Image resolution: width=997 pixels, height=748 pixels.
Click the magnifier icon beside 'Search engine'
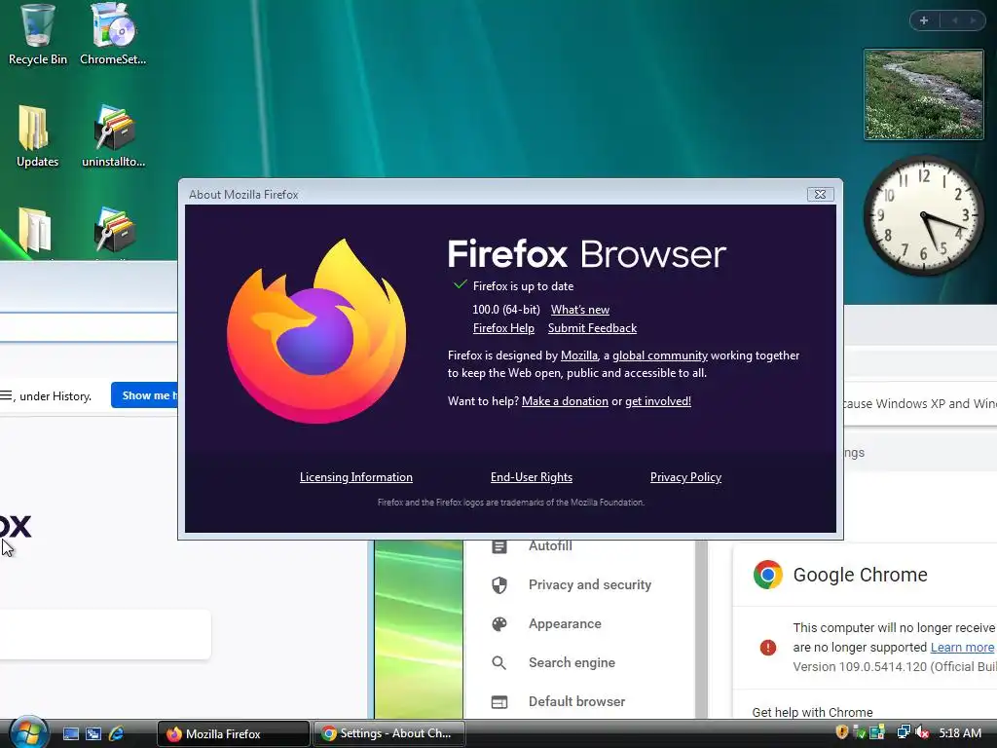click(499, 662)
